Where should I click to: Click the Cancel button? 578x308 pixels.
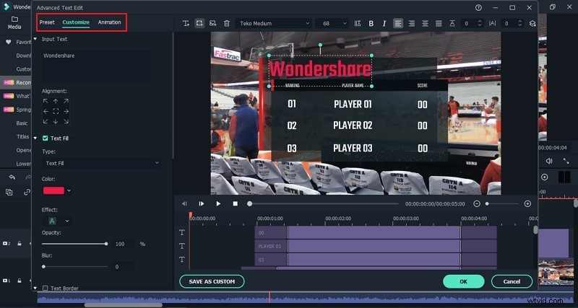pyautogui.click(x=512, y=281)
